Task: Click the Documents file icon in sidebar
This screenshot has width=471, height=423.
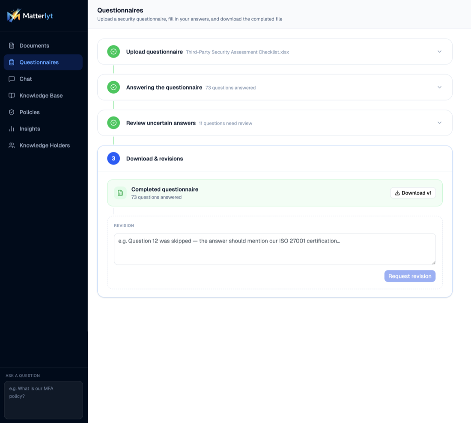Action: click(x=12, y=46)
